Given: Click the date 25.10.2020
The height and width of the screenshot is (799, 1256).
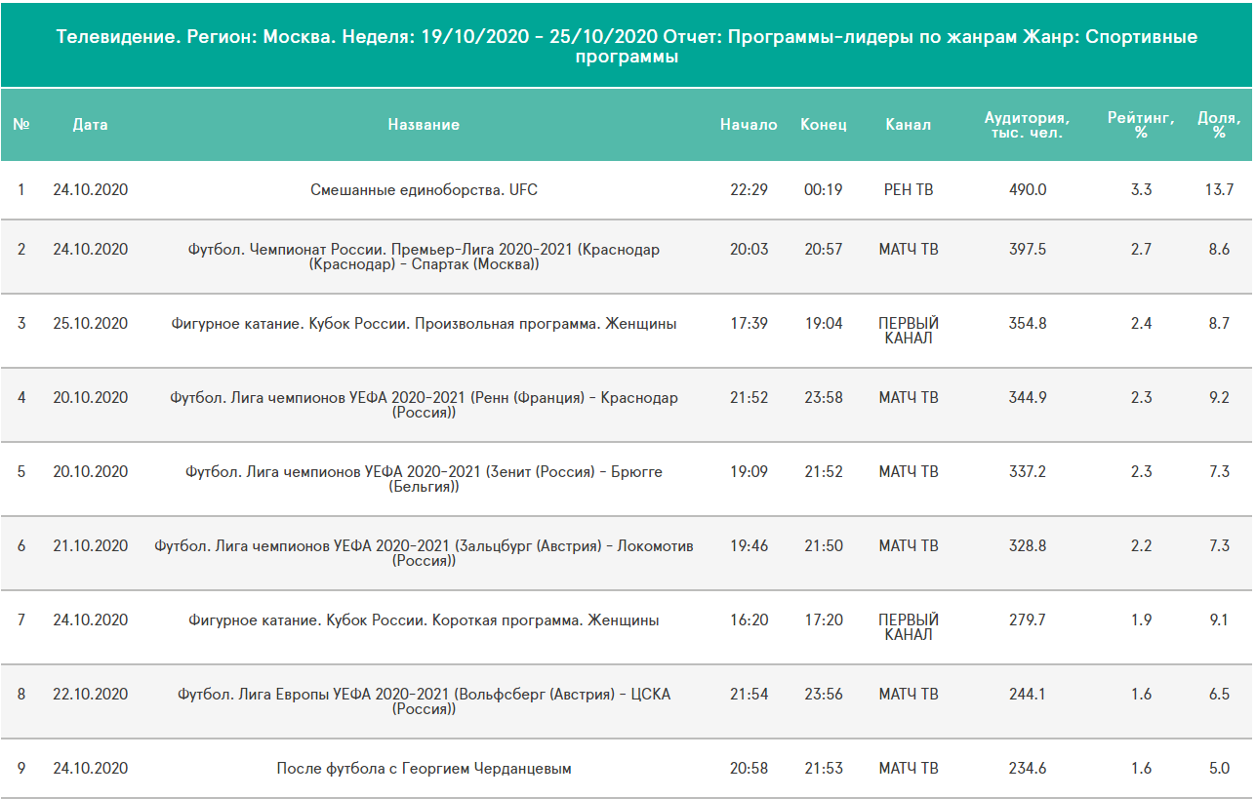Looking at the screenshot, I should 90,324.
